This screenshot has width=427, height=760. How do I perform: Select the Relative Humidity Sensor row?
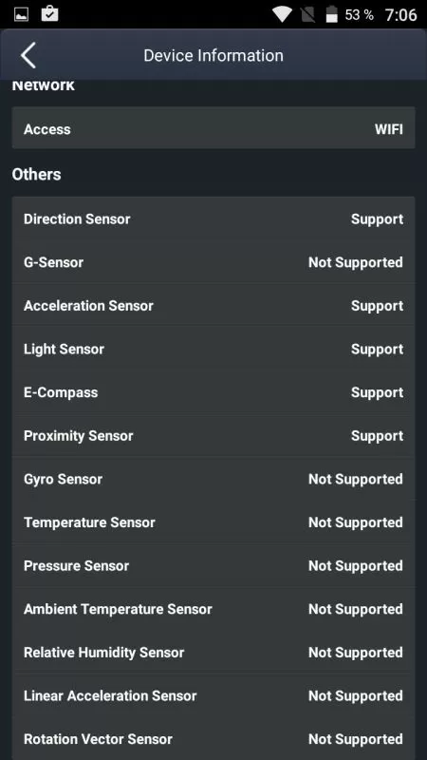(x=213, y=653)
